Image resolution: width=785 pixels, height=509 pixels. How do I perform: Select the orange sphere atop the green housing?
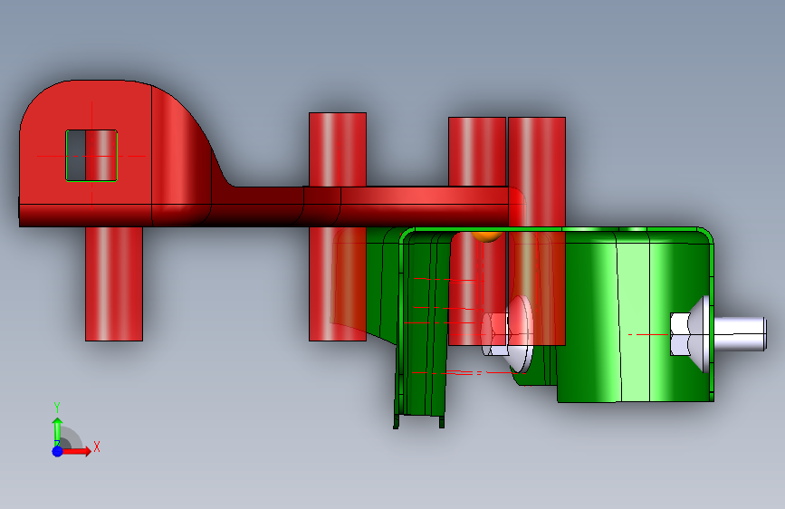pyautogui.click(x=486, y=235)
